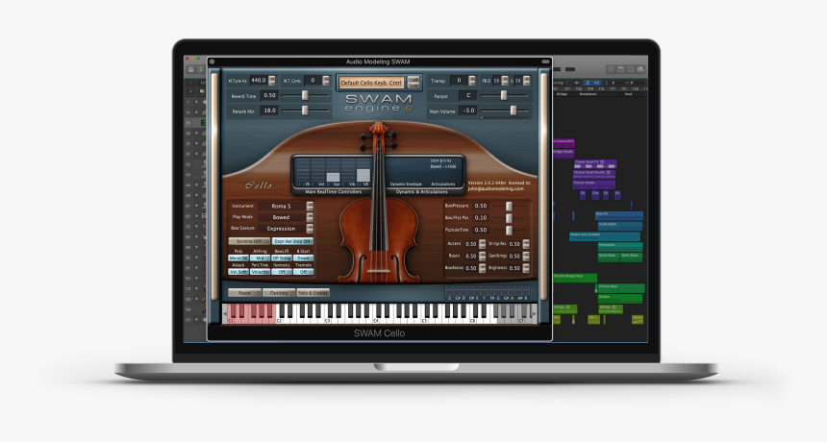This screenshot has height=442, width=827.
Task: Open the Loop Browser icon in Logic toolbar
Action: click(631, 69)
